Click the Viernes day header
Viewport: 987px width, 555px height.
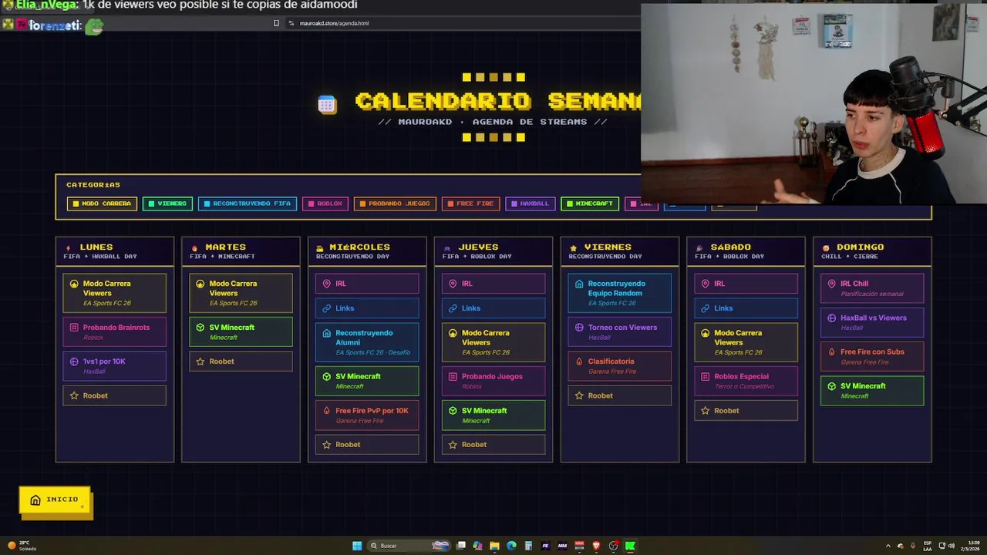point(620,251)
